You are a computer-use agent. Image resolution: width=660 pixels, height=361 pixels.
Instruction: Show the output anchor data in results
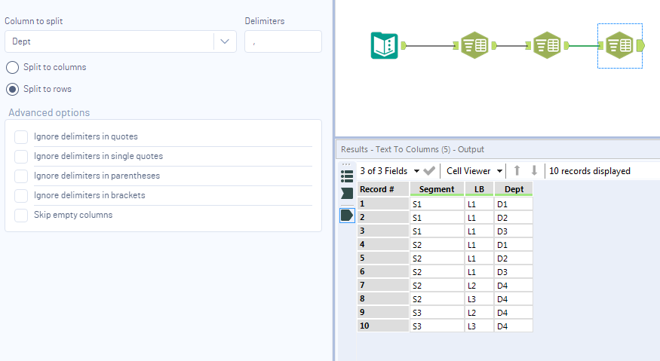pos(347,215)
